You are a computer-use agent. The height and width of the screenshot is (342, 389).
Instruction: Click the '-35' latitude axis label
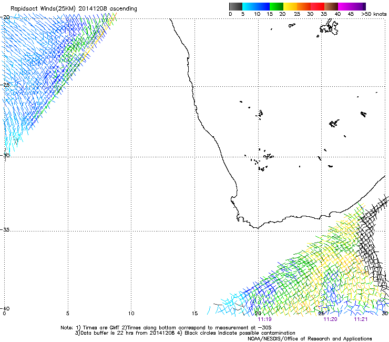(x=5, y=229)
